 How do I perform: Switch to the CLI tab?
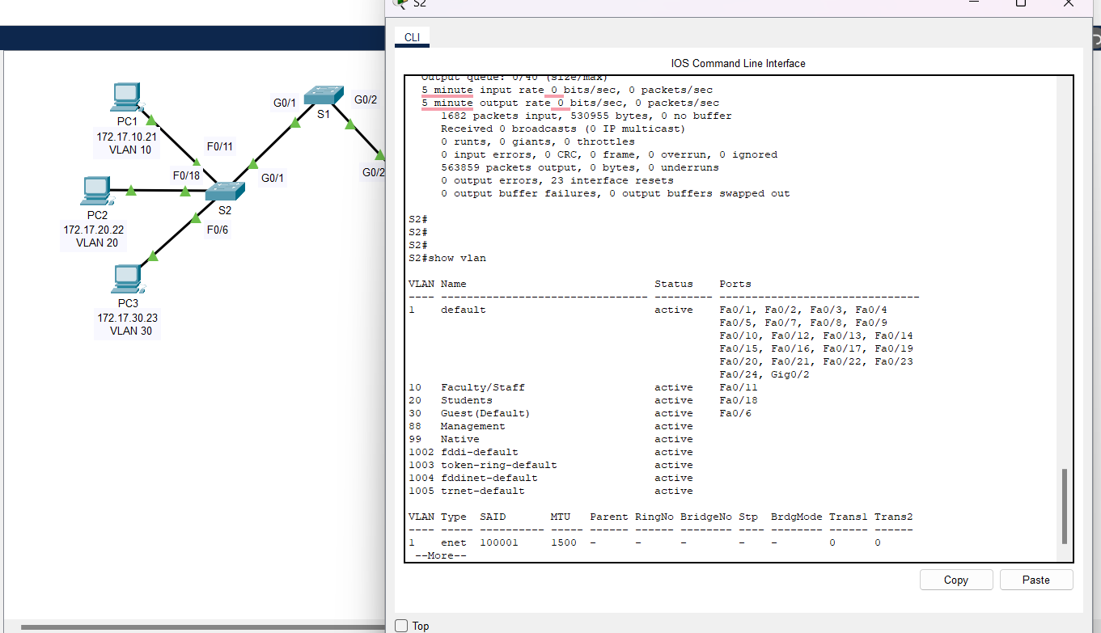click(412, 37)
